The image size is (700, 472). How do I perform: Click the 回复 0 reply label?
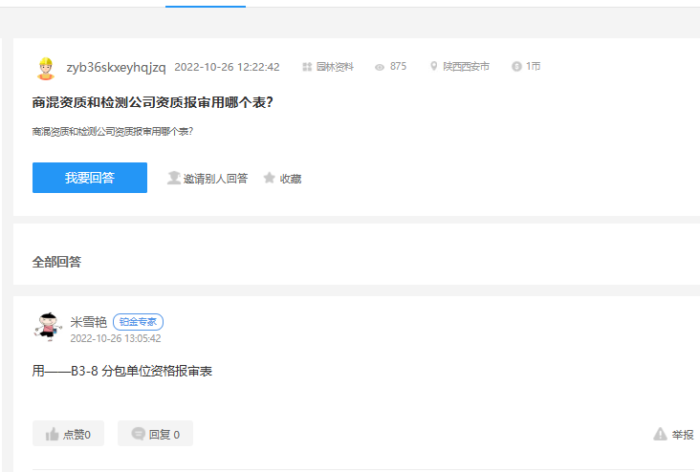click(x=164, y=435)
